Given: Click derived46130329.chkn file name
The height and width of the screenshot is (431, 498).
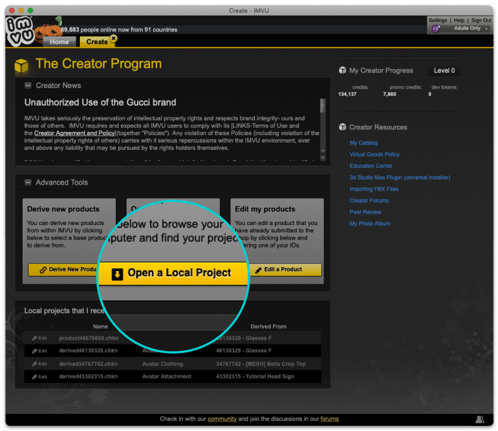Looking at the screenshot, I should click(x=88, y=351).
